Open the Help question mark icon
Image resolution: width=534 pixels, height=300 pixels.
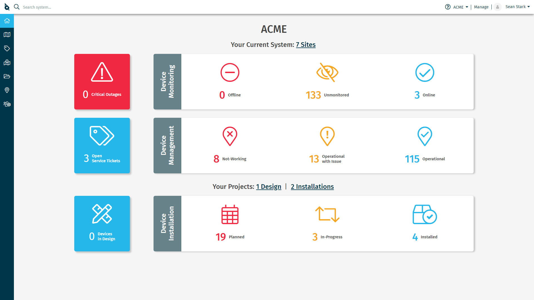pos(448,7)
